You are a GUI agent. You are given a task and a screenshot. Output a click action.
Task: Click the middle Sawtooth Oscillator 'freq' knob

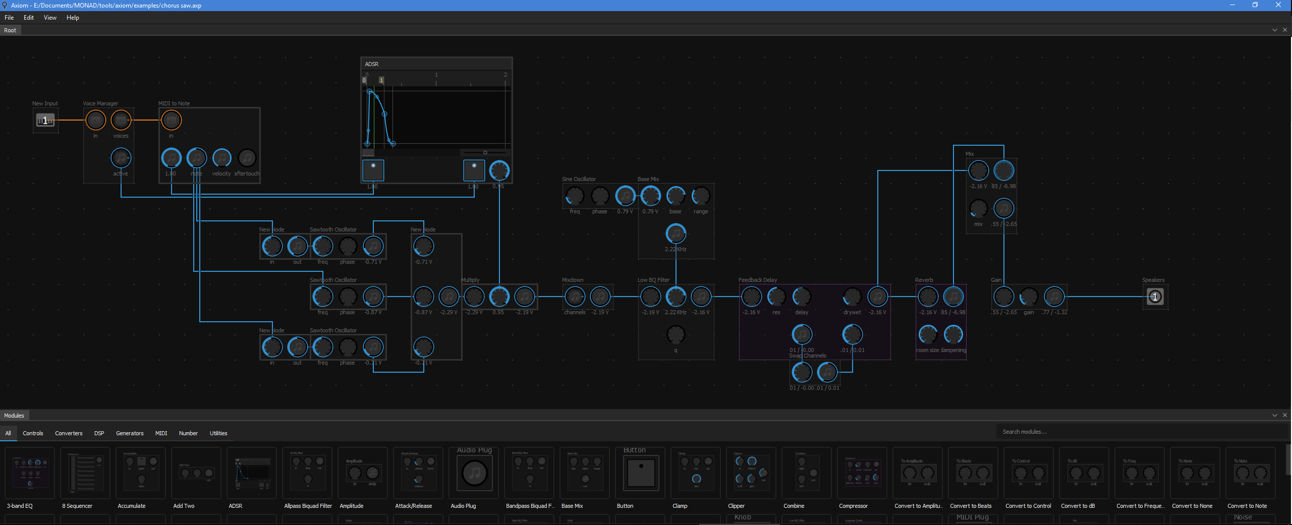pyautogui.click(x=322, y=297)
